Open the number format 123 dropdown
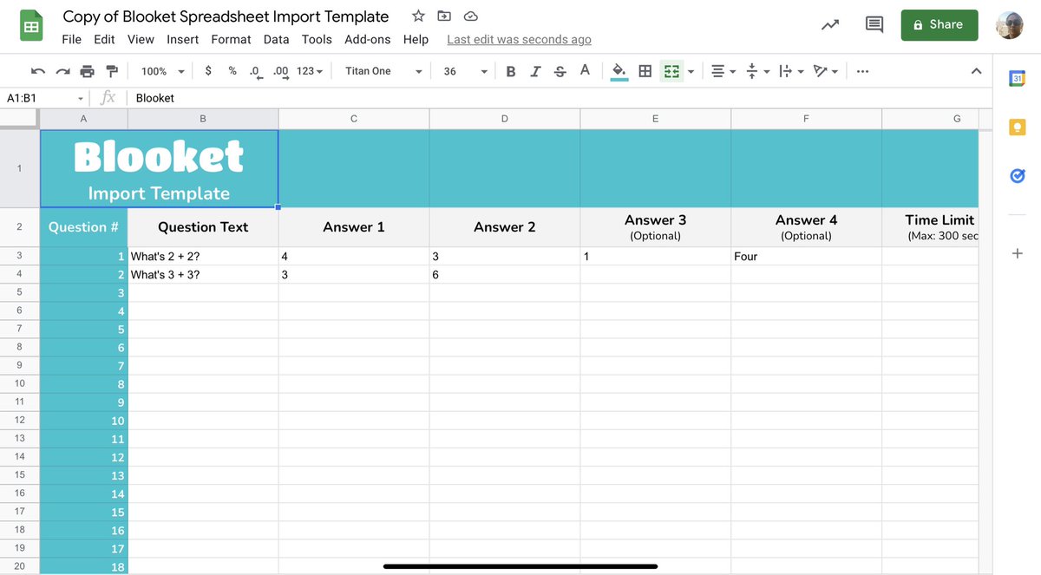The height and width of the screenshot is (575, 1041). pyautogui.click(x=310, y=71)
